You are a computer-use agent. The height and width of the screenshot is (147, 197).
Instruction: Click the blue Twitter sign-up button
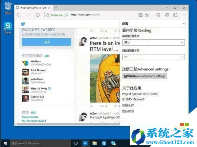coord(47,42)
